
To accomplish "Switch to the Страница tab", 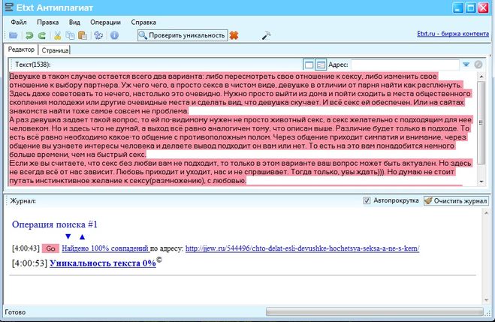I will click(x=55, y=50).
